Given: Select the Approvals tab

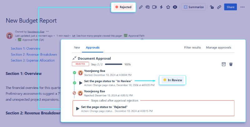Looking at the screenshot, I should 92,48.
